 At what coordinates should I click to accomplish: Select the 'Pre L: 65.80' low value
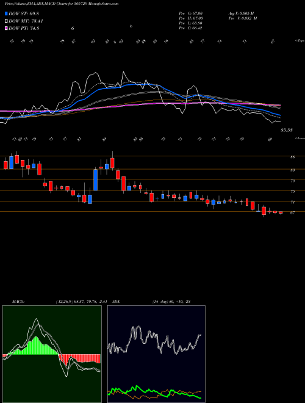191,23
